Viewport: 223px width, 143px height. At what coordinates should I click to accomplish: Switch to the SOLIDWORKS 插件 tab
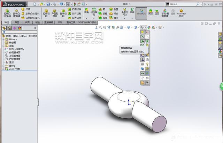coord(87,23)
